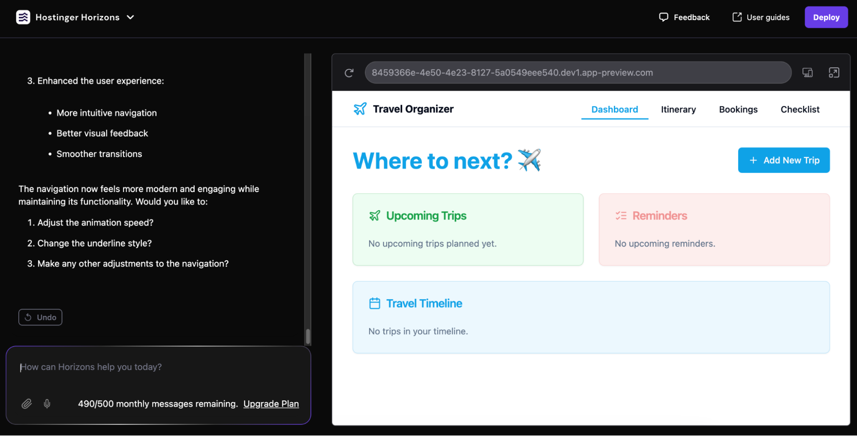
Task: Click the microphone voice input icon
Action: click(47, 403)
